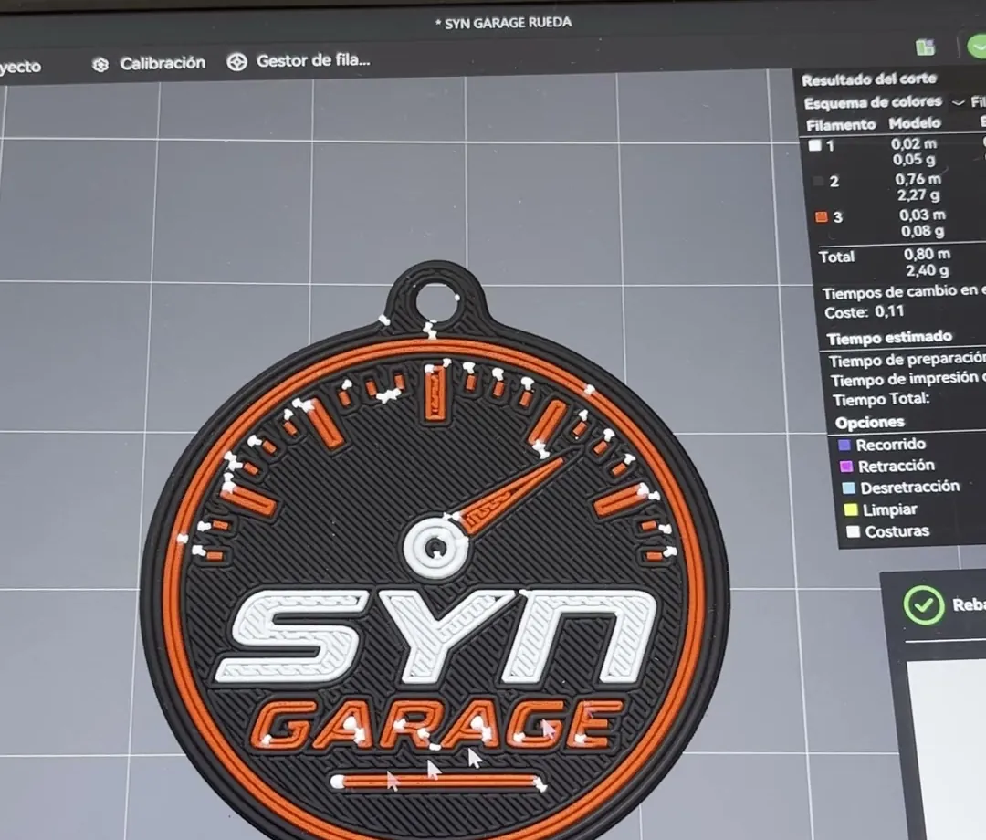The image size is (986, 840).
Task: Click the Tiempos de cambio line
Action: [904, 292]
